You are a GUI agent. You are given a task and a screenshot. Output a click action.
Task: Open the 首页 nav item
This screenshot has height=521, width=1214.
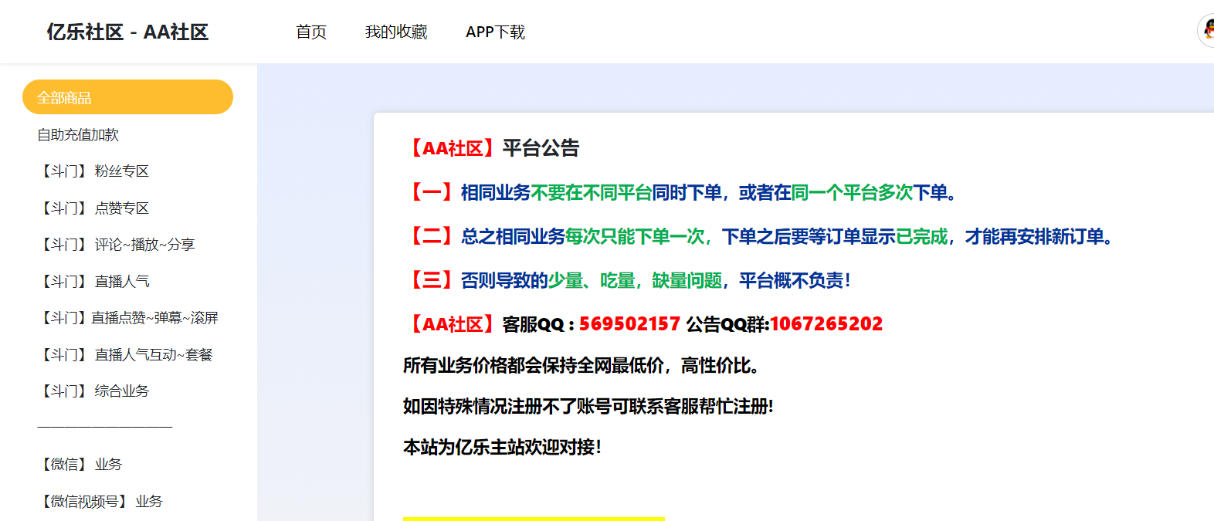(x=311, y=32)
